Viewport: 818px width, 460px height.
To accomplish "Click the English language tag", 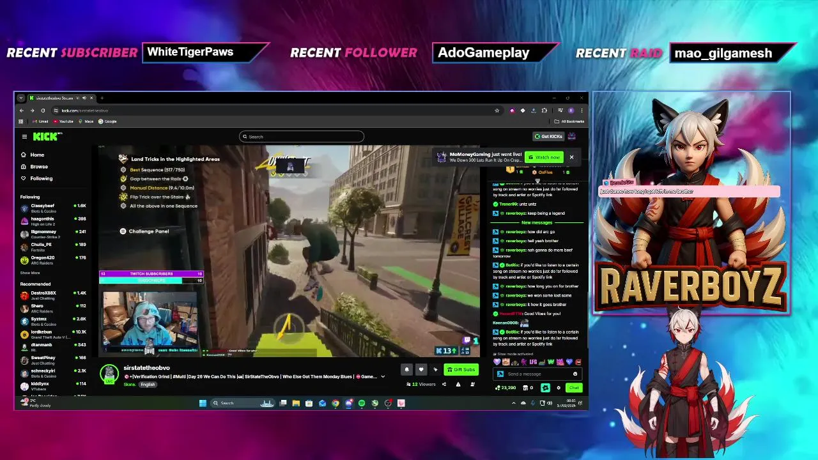I will click(148, 385).
